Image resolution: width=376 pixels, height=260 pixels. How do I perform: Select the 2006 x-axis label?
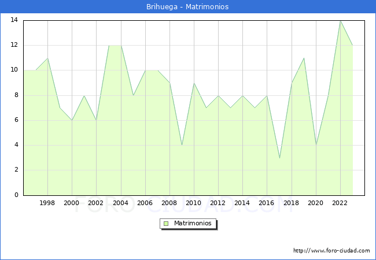(145, 203)
